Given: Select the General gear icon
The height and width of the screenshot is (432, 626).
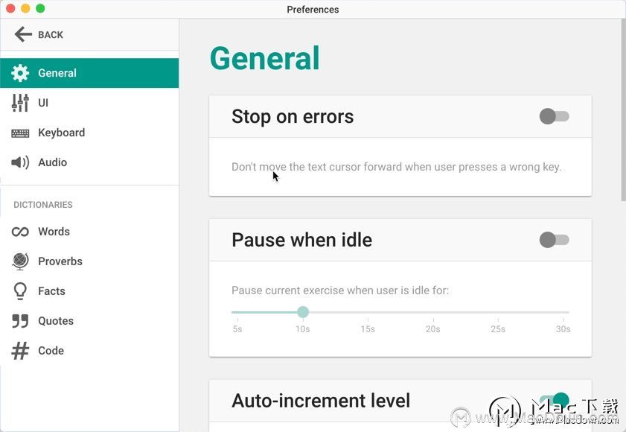Looking at the screenshot, I should click(20, 73).
